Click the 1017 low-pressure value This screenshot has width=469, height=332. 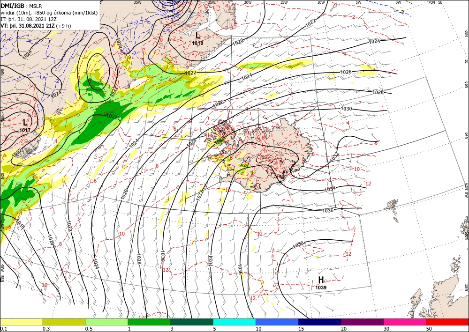[25, 130]
